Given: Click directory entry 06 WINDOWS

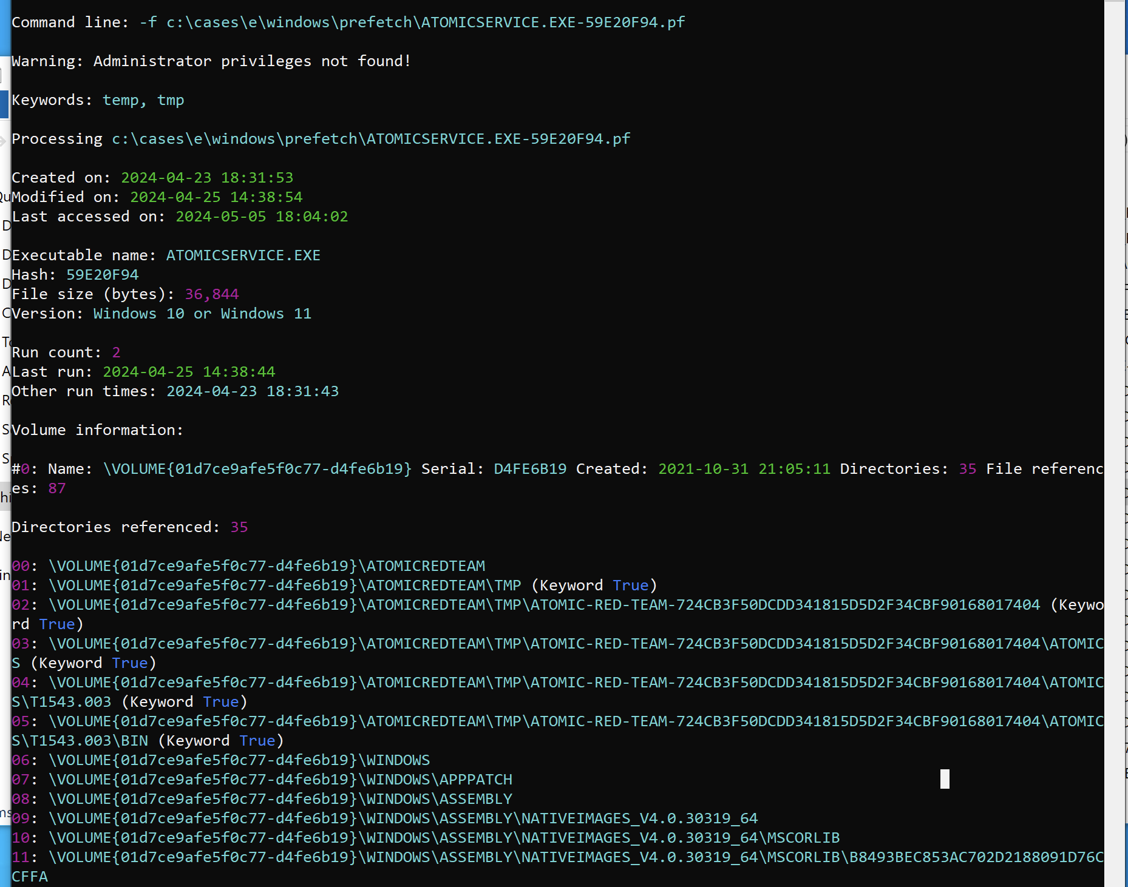Looking at the screenshot, I should [x=221, y=760].
